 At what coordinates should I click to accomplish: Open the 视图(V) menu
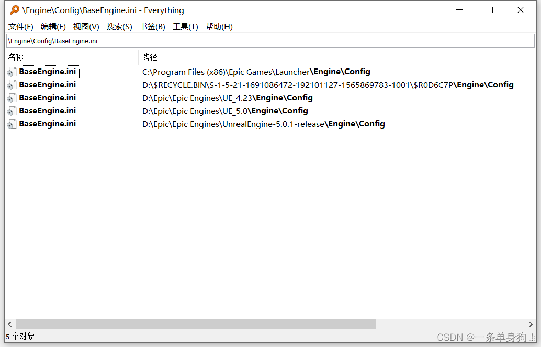click(86, 27)
